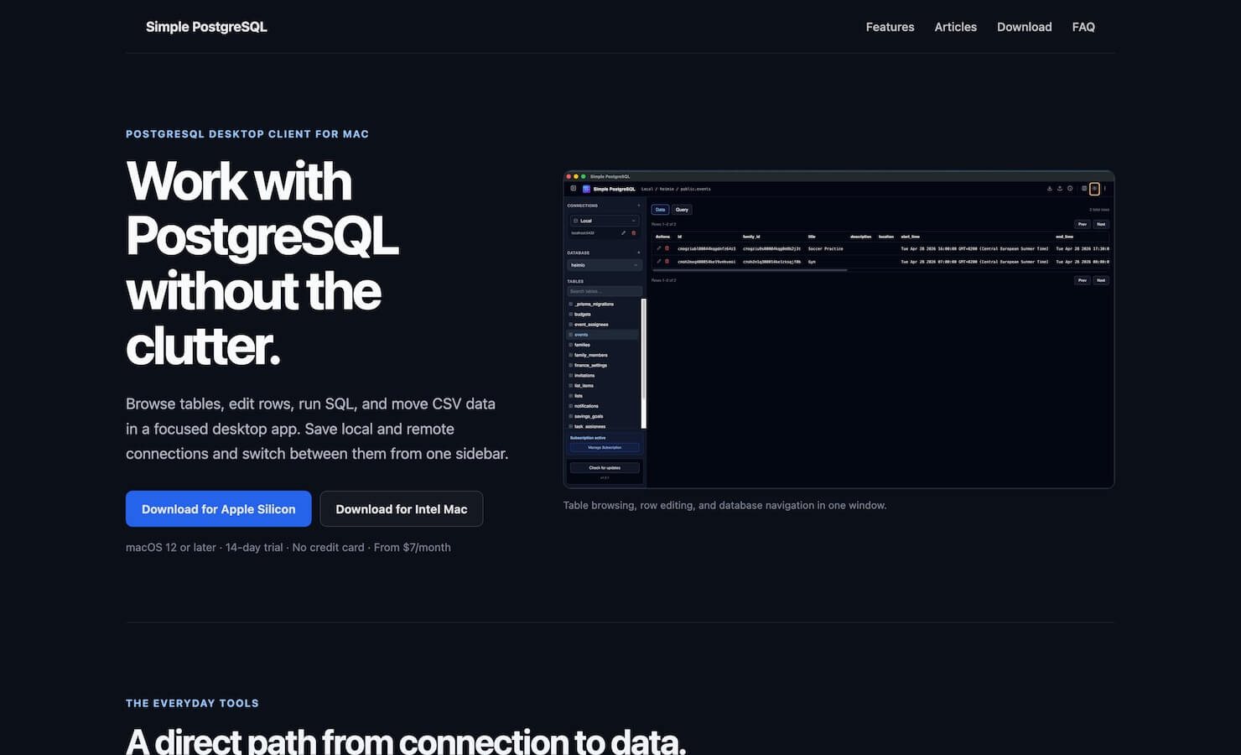Screen dimensions: 1241x755
Task: Click the macOS 12 or later trial note
Action: 288,547
